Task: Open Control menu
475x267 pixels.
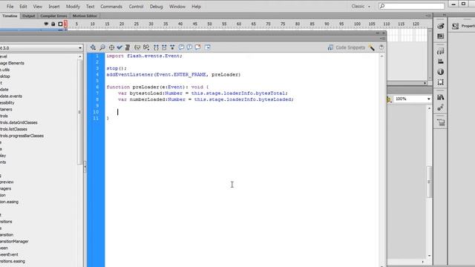Action: pyautogui.click(x=136, y=7)
